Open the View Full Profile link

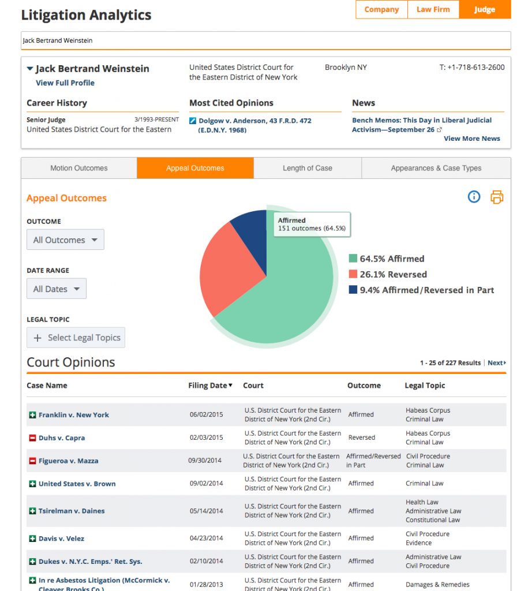(x=65, y=83)
